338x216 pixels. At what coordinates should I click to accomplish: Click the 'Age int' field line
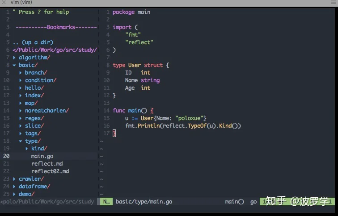click(x=138, y=88)
